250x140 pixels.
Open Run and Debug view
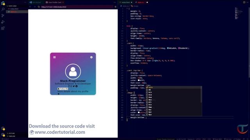pos(3,22)
